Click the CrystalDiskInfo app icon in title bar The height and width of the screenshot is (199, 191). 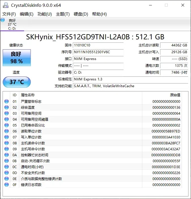pyautogui.click(x=6, y=5)
